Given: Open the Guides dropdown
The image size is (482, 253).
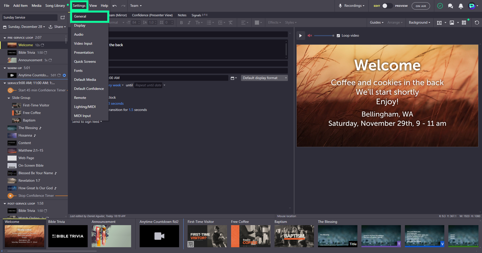Looking at the screenshot, I should 377,23.
